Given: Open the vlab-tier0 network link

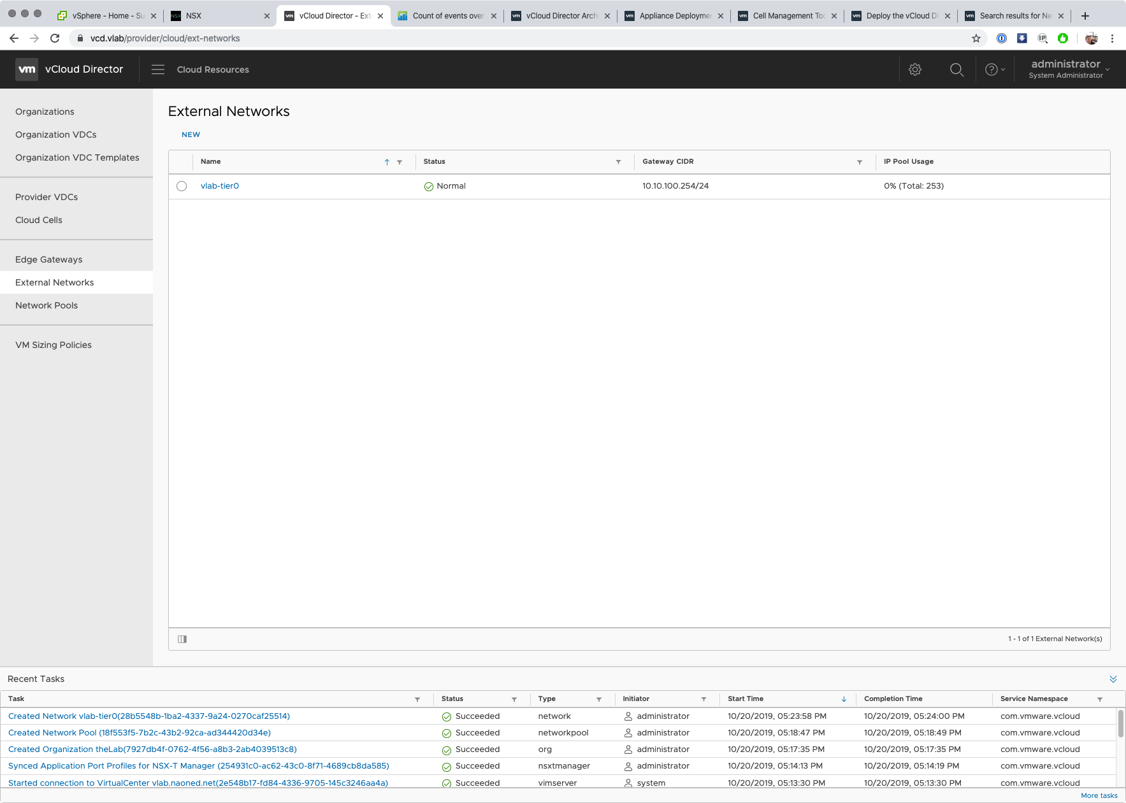Looking at the screenshot, I should point(220,186).
